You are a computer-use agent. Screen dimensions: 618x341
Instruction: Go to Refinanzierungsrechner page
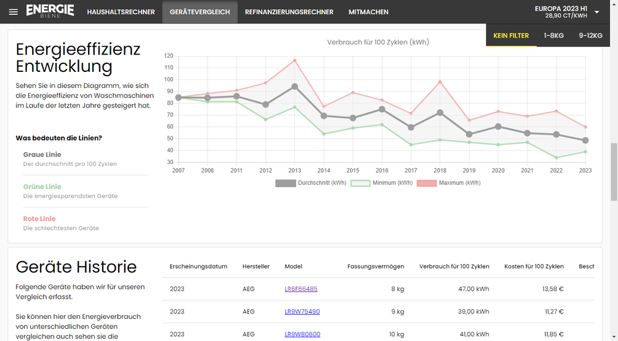[289, 12]
